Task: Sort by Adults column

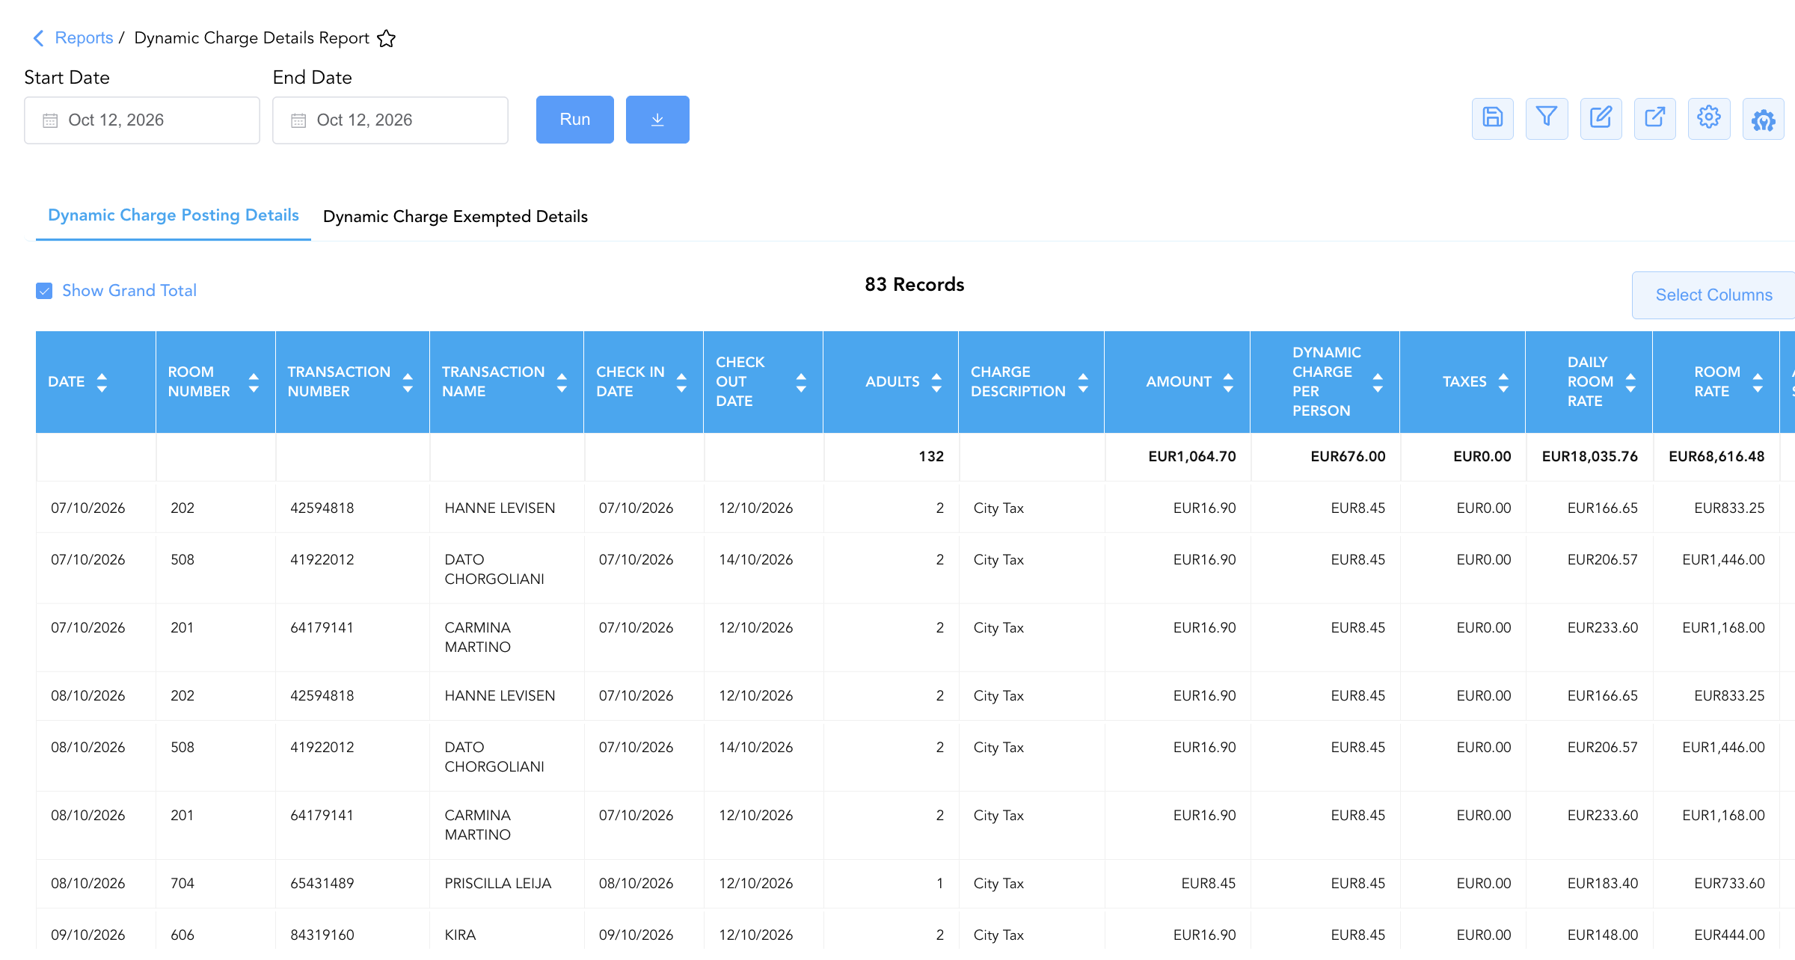Action: (x=936, y=382)
